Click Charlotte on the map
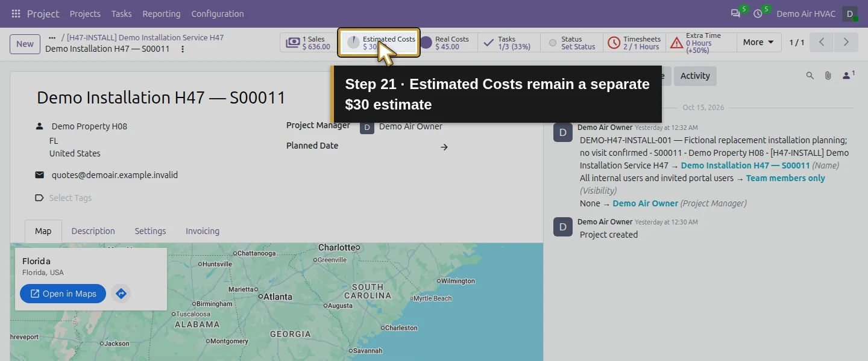This screenshot has height=361, width=868. pos(338,247)
